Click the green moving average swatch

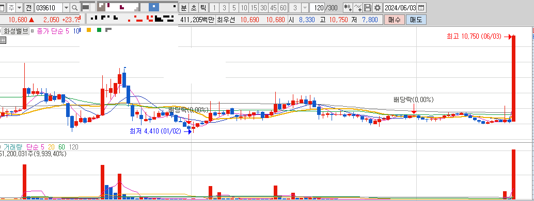[99, 30]
